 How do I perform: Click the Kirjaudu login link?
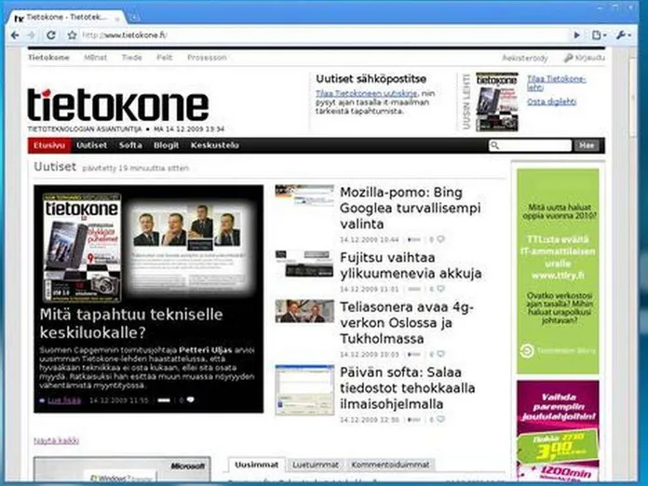(585, 58)
